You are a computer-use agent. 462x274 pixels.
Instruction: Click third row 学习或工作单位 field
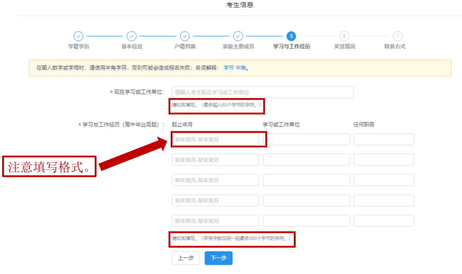pyautogui.click(x=306, y=180)
